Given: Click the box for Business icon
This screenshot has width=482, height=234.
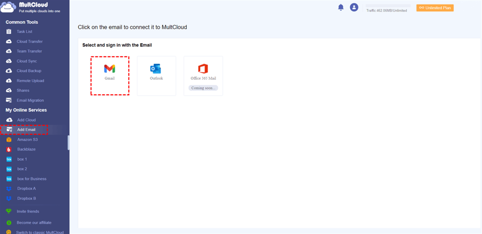Looking at the screenshot, I should (9, 179).
